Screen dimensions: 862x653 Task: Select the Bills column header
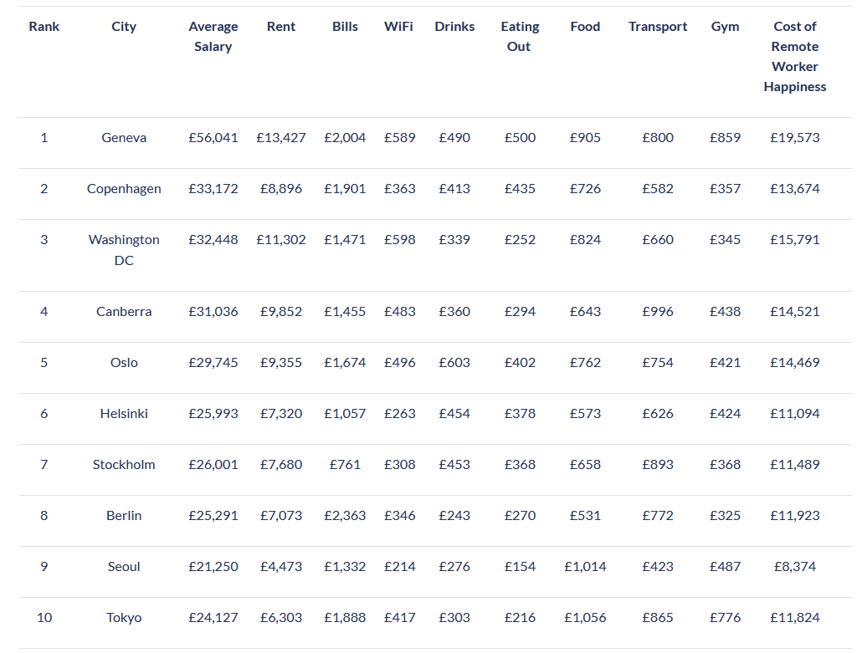tap(345, 27)
